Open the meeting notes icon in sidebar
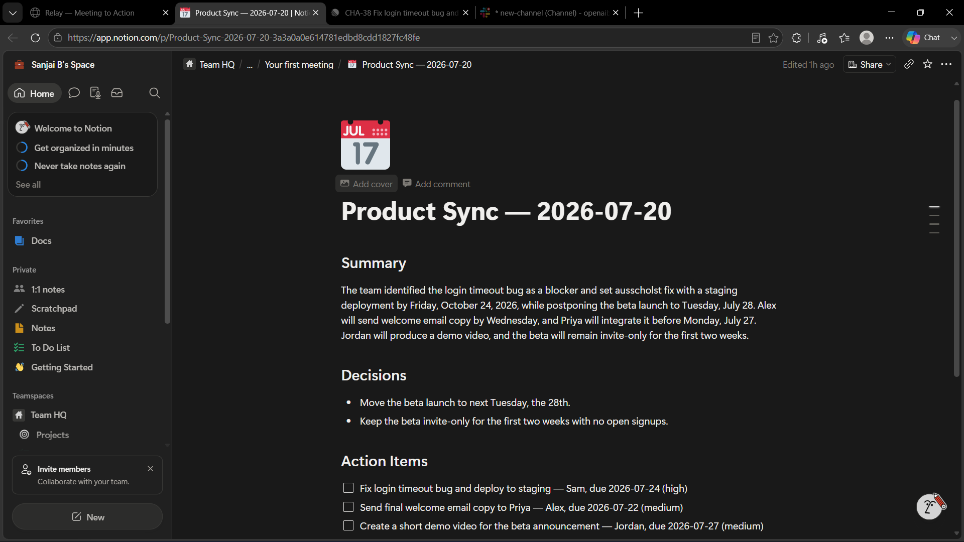 tap(95, 93)
